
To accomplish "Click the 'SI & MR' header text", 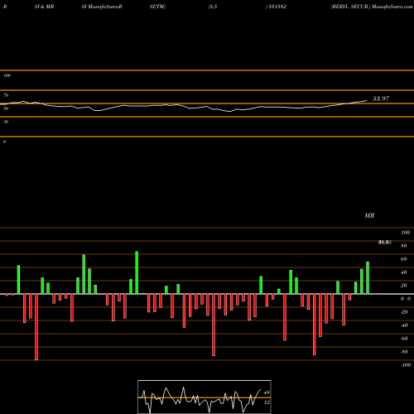I will [x=44, y=7].
